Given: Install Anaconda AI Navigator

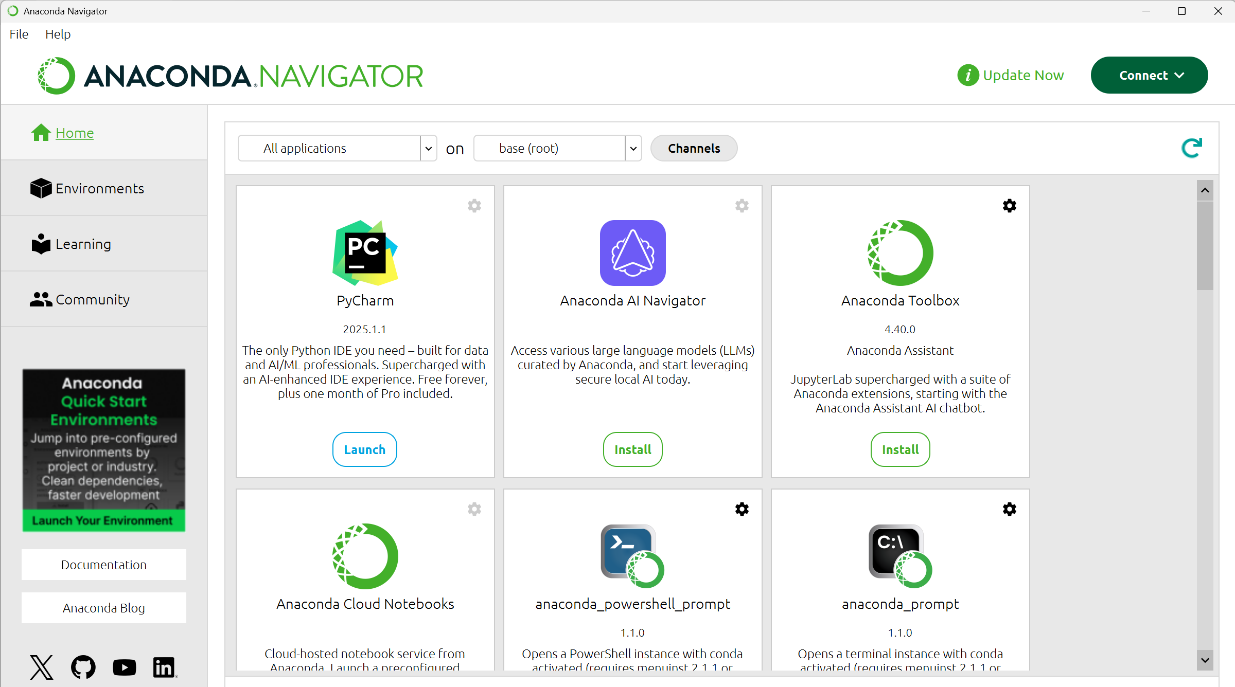Looking at the screenshot, I should (x=632, y=449).
